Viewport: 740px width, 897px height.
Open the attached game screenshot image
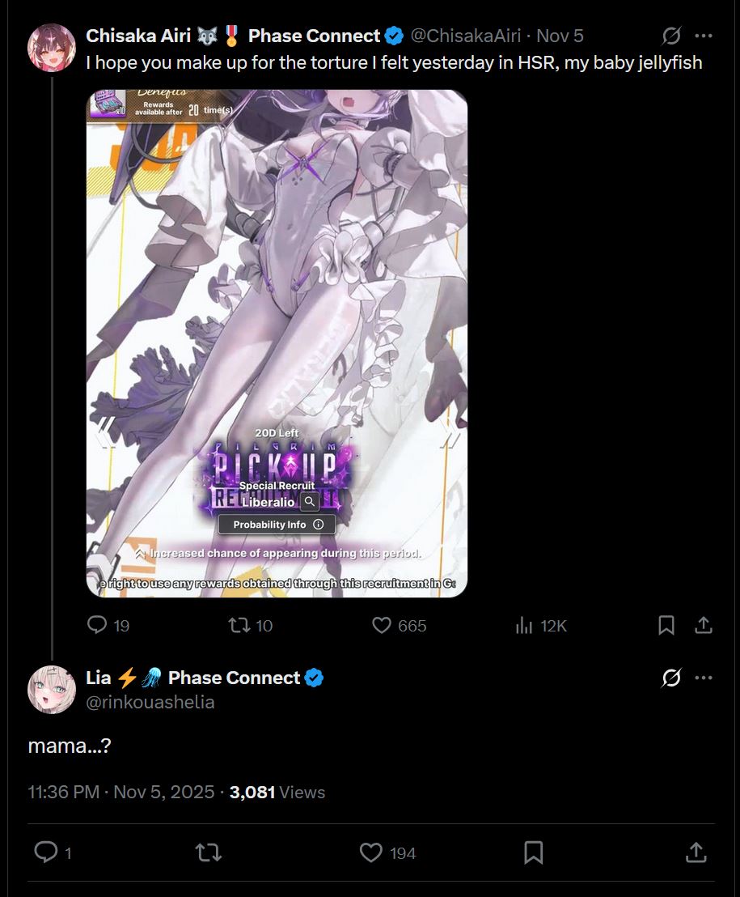click(x=277, y=343)
